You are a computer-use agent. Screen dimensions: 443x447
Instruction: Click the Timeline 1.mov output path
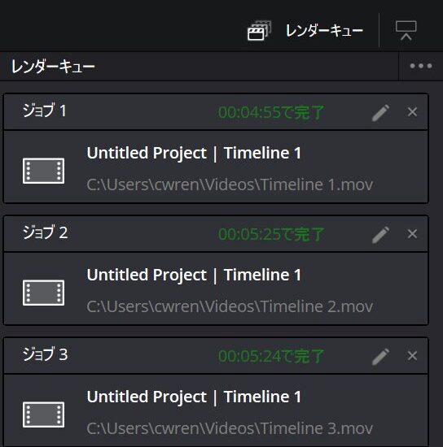click(x=230, y=184)
